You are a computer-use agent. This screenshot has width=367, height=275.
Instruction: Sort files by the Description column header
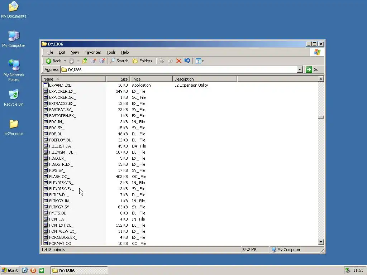(x=205, y=79)
